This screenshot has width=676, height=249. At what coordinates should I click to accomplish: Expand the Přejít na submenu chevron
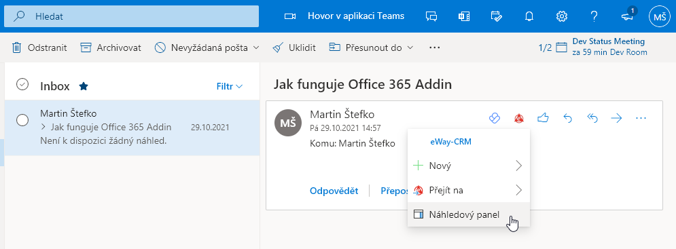[519, 190]
